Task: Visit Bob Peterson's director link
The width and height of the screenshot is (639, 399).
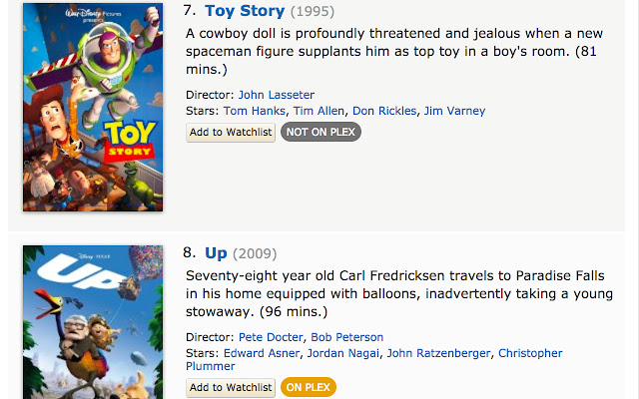Action: (347, 337)
